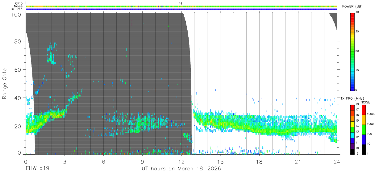
Task: Click the POWER (dB) colorbar legend
Action: point(352,51)
